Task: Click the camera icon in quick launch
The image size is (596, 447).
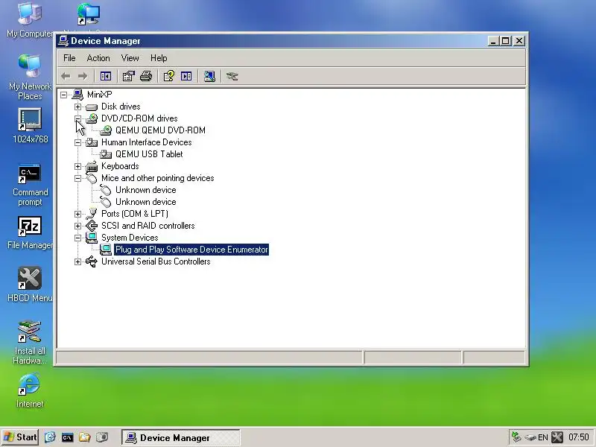Action: pos(102,437)
